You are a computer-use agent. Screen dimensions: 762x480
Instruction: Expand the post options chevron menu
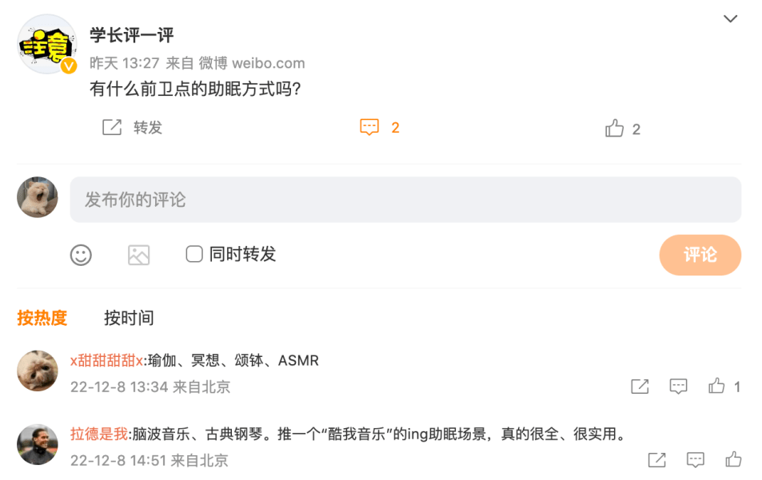(x=730, y=19)
